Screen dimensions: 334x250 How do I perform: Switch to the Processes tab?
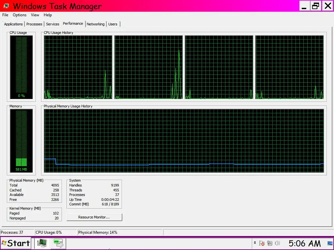click(x=34, y=24)
